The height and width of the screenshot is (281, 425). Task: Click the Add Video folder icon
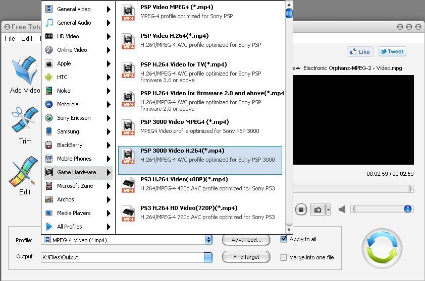pos(24,71)
